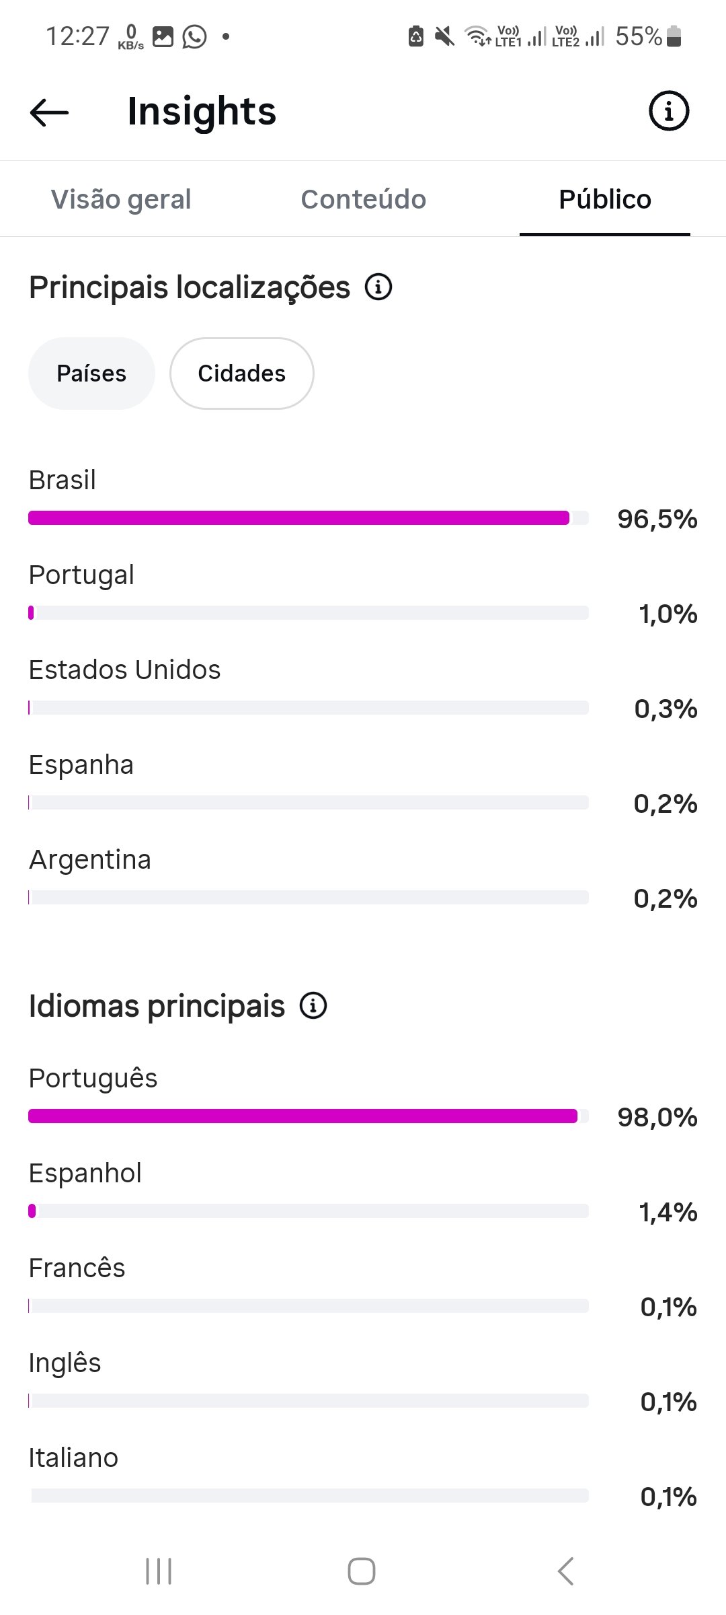This screenshot has height=1615, width=726.
Task: Open the info icon in the header
Action: (x=669, y=111)
